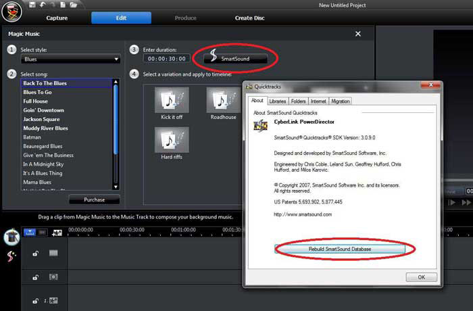Select the song Goin' Downtown
473x311 pixels.
(66, 110)
